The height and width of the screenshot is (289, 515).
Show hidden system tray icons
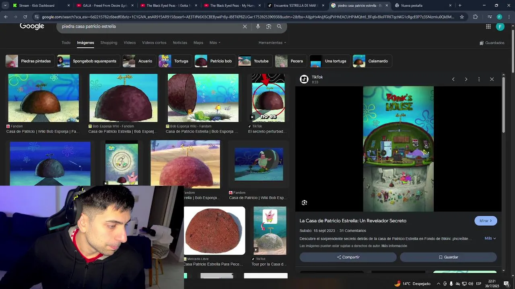tap(438, 284)
